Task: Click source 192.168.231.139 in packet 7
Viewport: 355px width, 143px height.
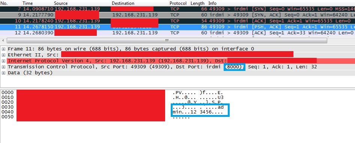Action: (77, 9)
